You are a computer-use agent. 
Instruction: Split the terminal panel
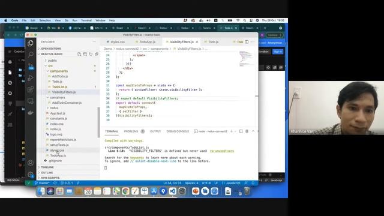(x=241, y=131)
